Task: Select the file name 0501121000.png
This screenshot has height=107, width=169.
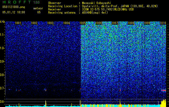Action: click(x=14, y=7)
